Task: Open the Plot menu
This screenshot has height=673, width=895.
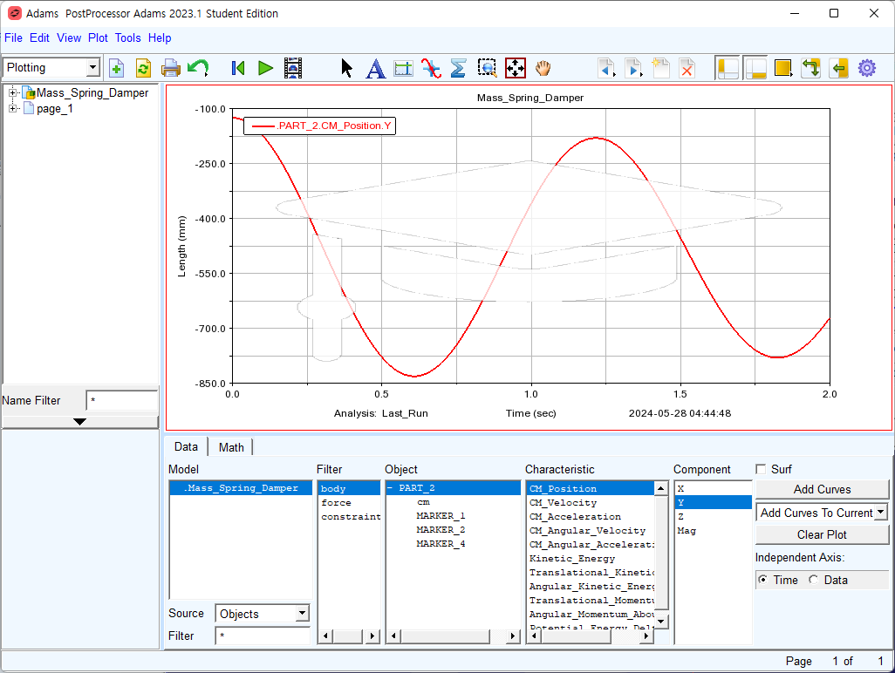Action: 98,37
